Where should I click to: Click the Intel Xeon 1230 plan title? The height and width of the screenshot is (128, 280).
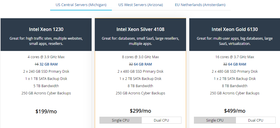pos(46,29)
